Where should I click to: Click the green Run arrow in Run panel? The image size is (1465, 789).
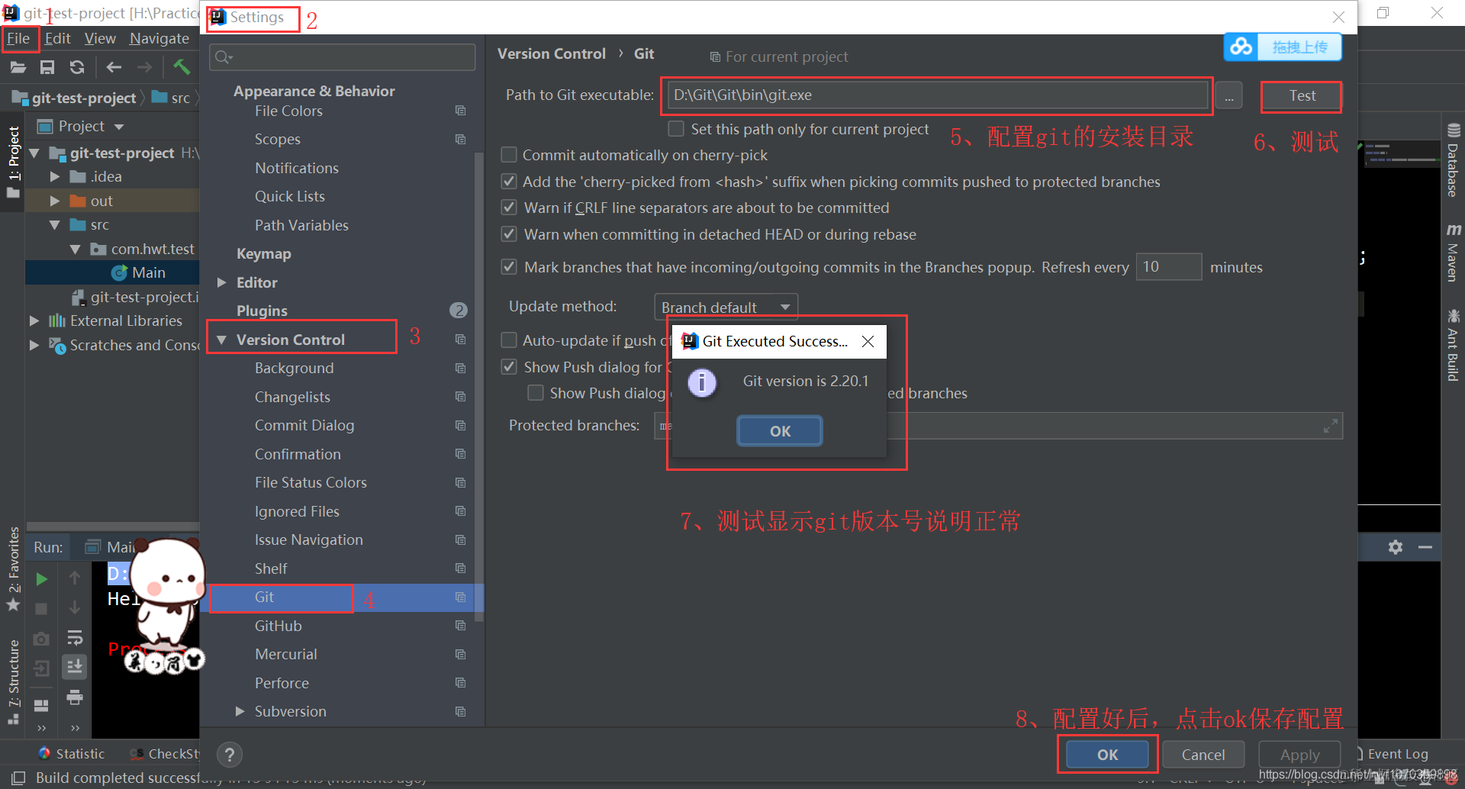tap(42, 579)
